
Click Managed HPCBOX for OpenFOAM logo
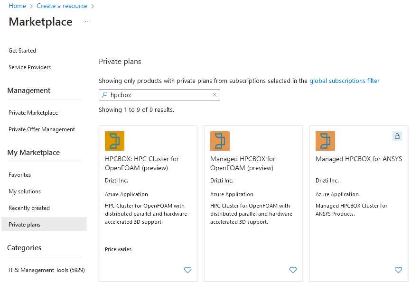pos(220,141)
